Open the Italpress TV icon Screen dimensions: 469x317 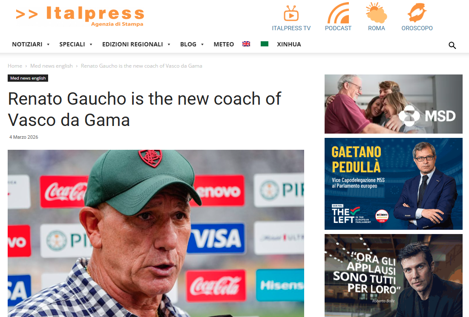coord(291,14)
